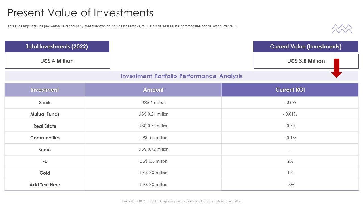Select the Stock row label

point(45,103)
